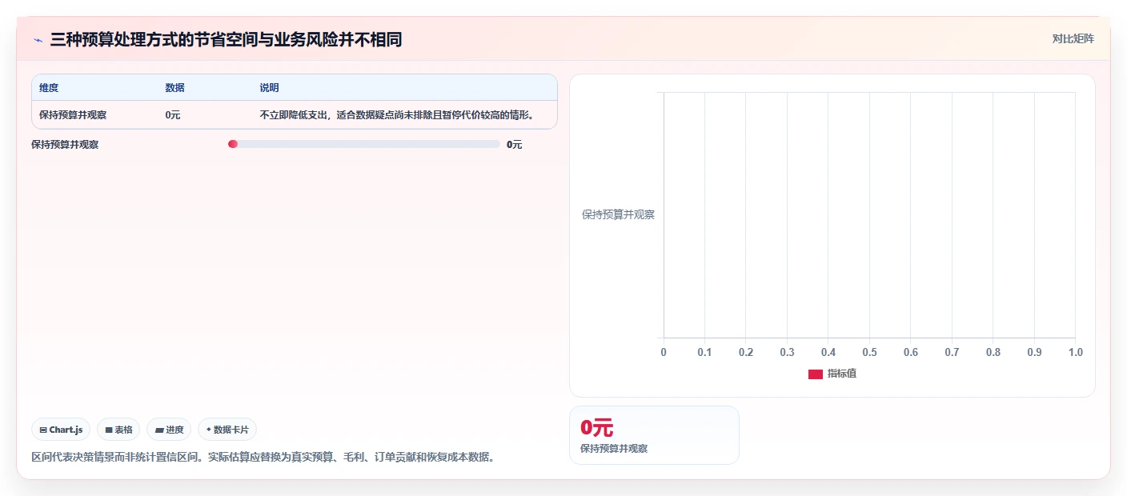Select the 进度 chip
This screenshot has width=1127, height=496.
169,430
